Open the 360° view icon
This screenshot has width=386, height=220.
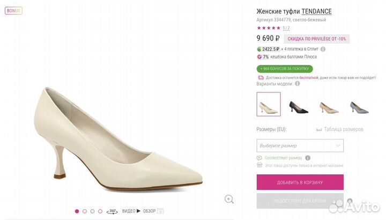(113, 211)
